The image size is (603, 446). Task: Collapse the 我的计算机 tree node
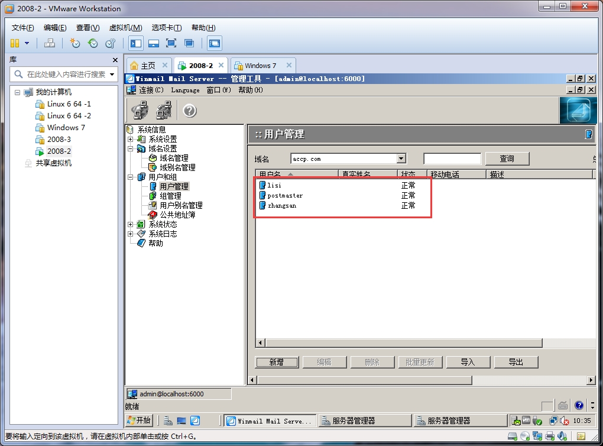click(17, 92)
